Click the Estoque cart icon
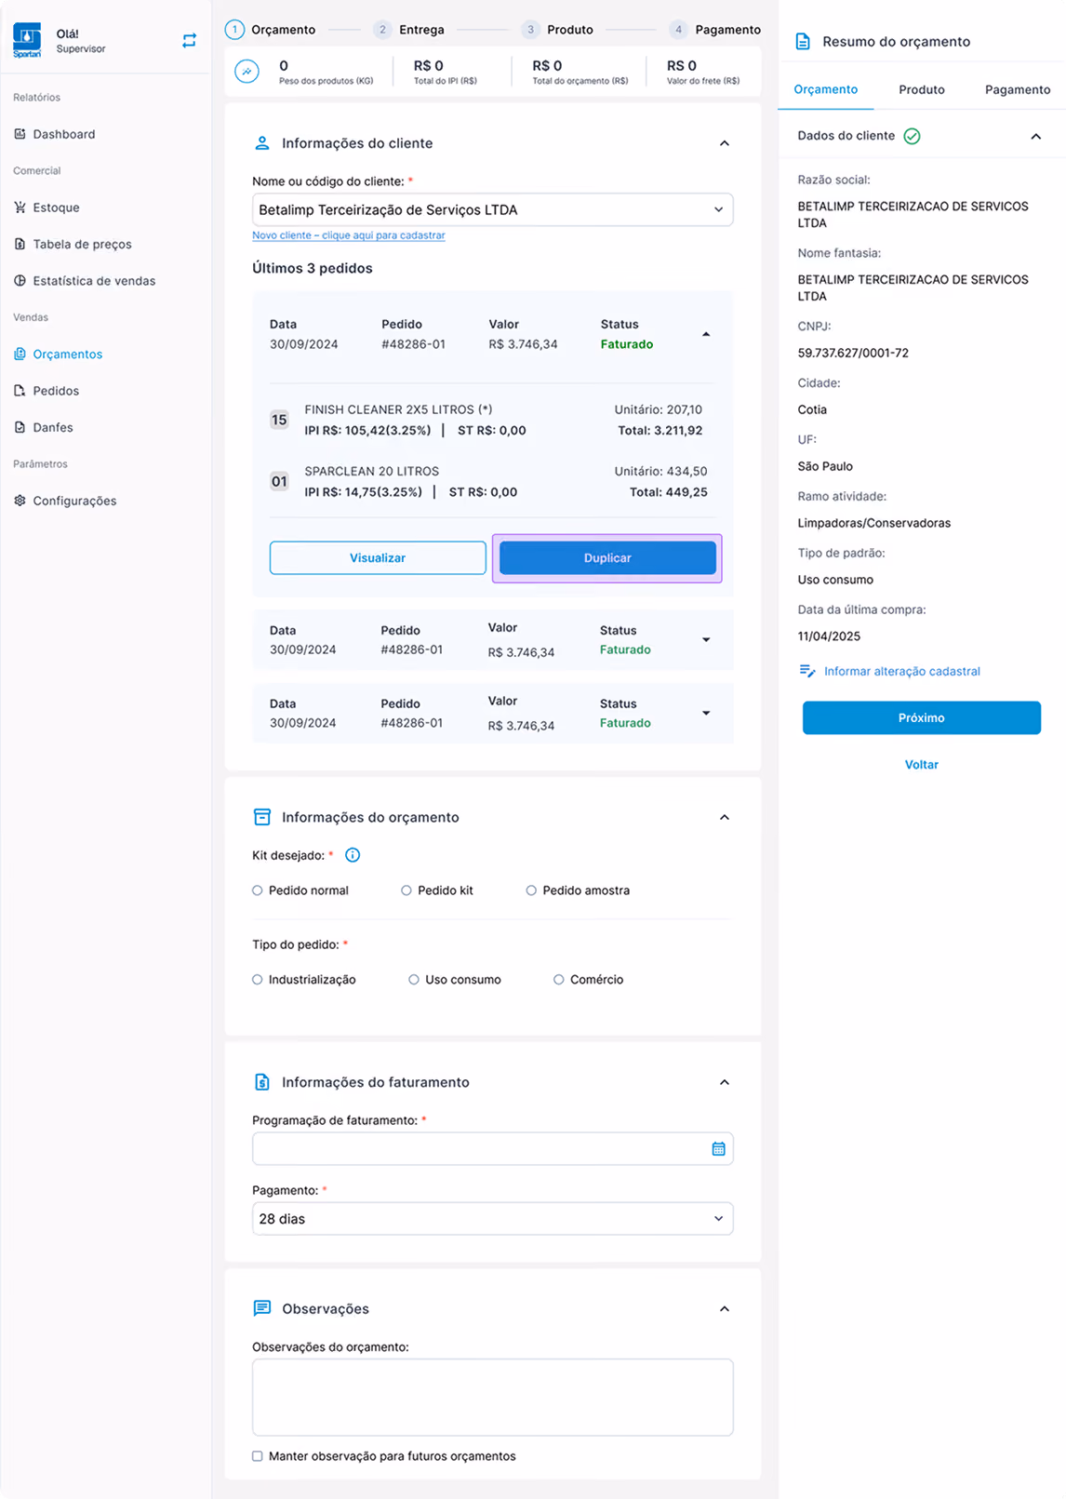 click(x=20, y=207)
